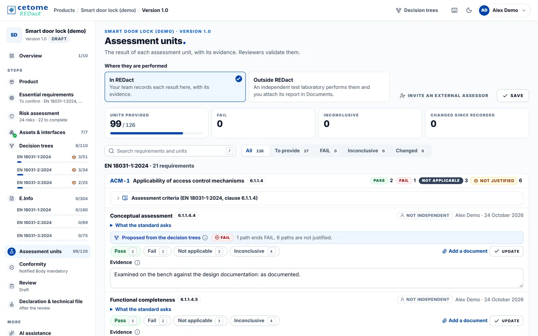Click the Essential requirements target icon

12,98
